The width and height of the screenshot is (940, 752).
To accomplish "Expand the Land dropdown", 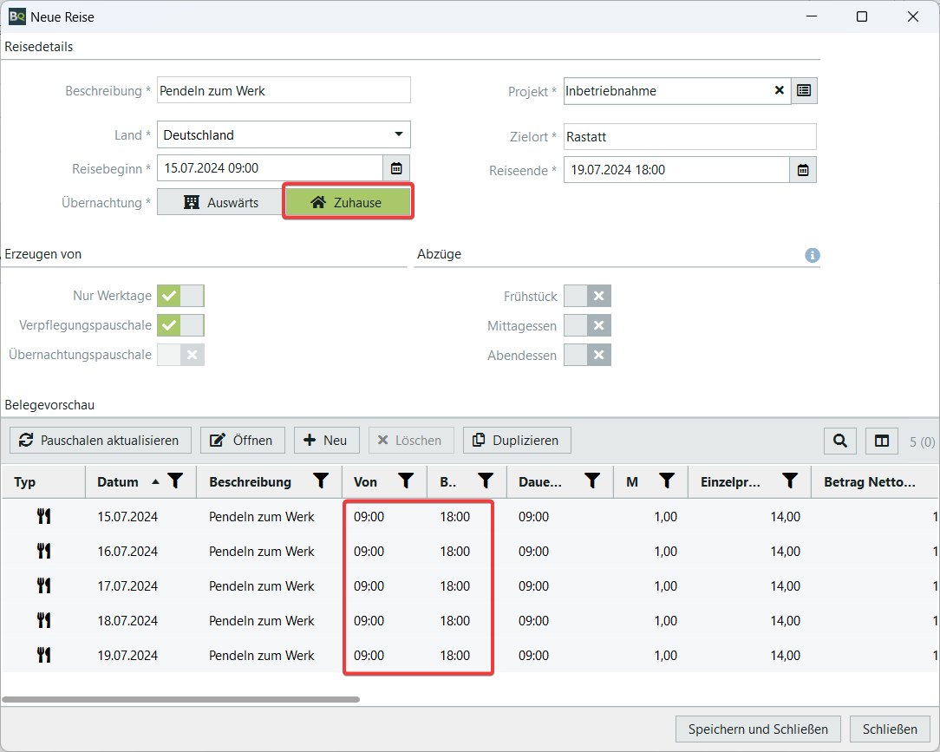I will 399,134.
